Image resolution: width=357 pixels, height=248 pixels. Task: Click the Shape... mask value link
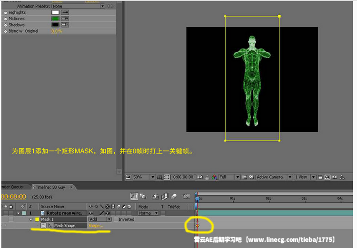[96, 226]
